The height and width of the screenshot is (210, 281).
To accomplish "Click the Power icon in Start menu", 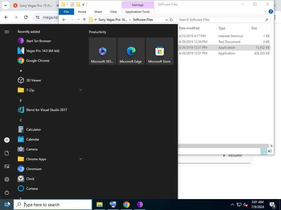I will pyautogui.click(x=7, y=192).
